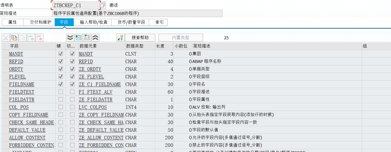This screenshot has height=152, width=391.
Task: Click the 数据类型 column header
Action: (140, 46)
